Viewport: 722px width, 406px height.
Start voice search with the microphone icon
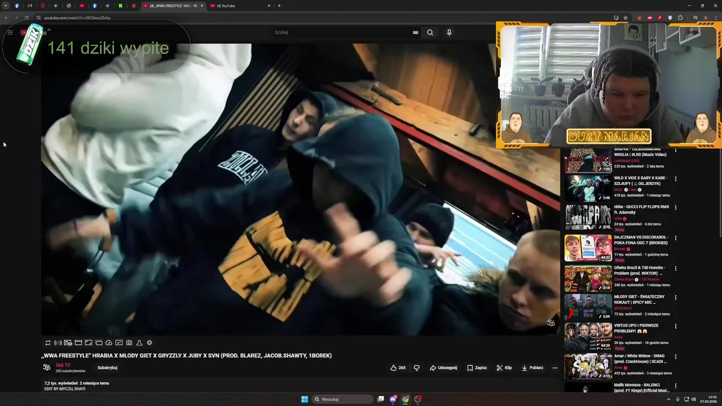[449, 32]
